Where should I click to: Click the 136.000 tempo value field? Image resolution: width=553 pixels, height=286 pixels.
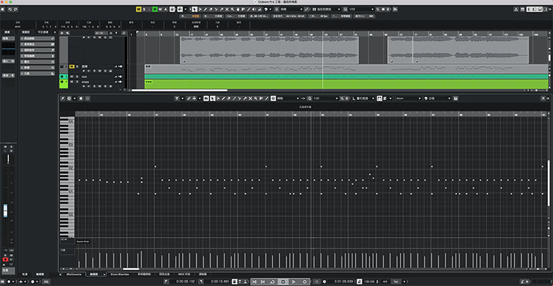click(x=368, y=281)
